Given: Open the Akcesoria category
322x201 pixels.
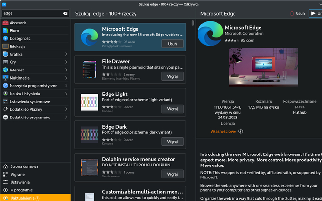Looking at the screenshot, I should [x=35, y=23].
